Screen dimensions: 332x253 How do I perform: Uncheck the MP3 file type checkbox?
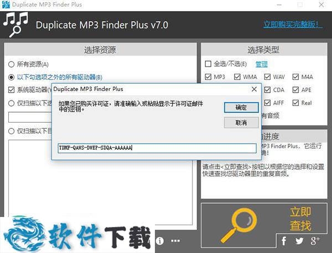(209, 77)
